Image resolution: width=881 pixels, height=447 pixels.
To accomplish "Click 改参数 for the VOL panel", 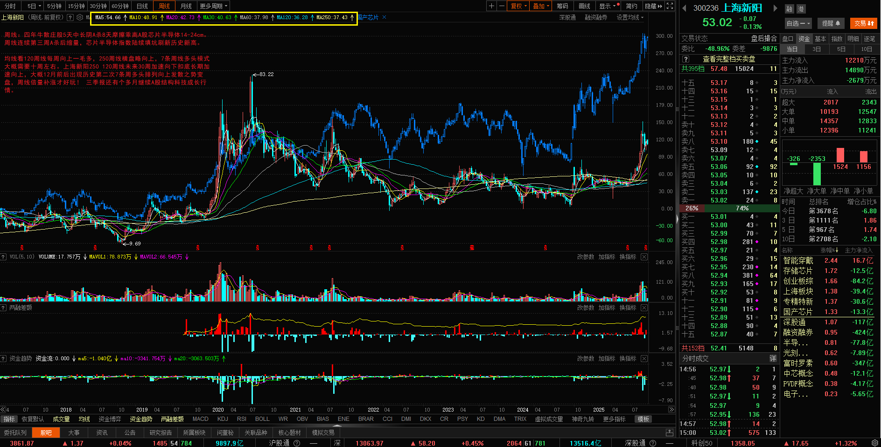I will pos(586,257).
